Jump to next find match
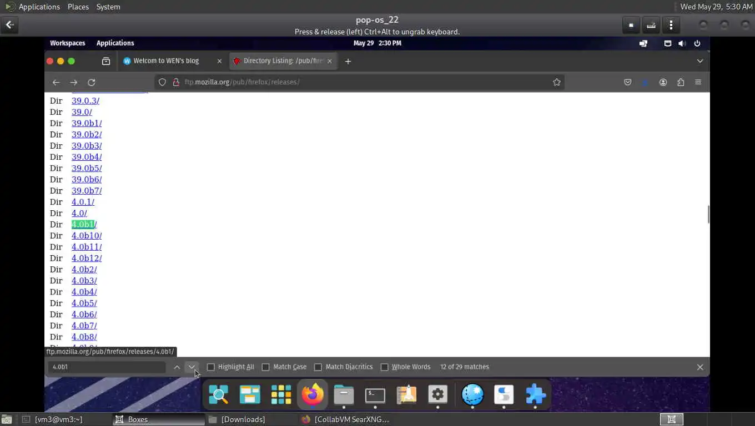This screenshot has width=755, height=426. coord(192,367)
